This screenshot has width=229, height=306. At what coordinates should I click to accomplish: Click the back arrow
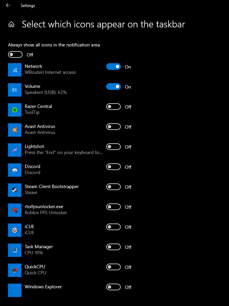click(8, 5)
